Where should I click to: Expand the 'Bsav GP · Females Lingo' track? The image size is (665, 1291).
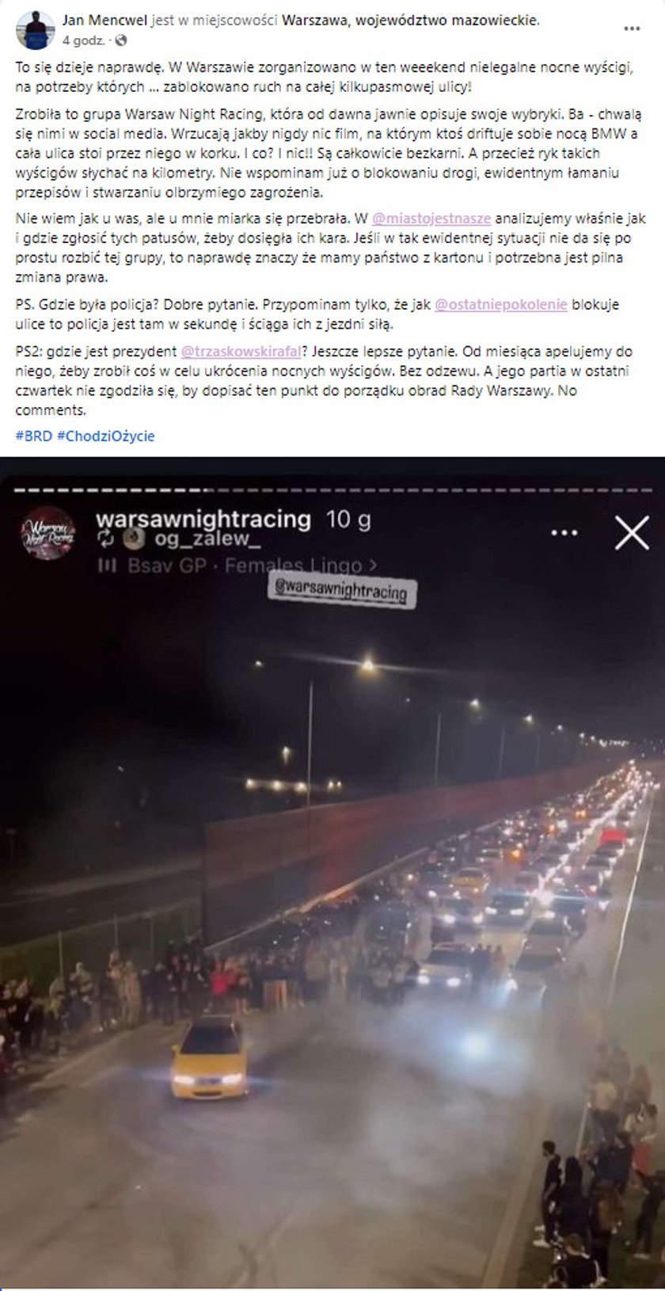[x=252, y=566]
